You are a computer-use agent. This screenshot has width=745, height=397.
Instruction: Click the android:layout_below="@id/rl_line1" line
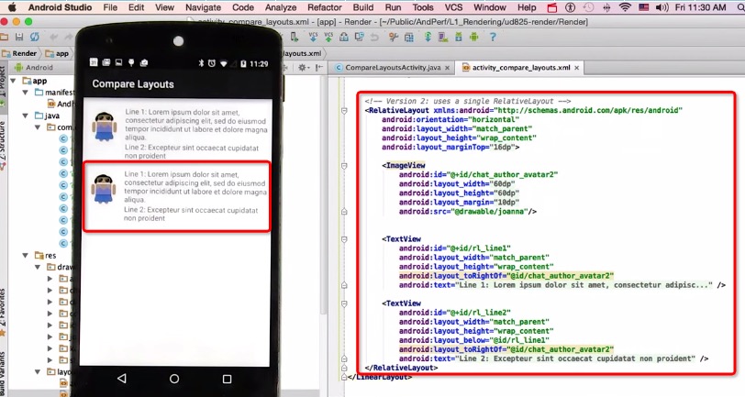(473, 340)
